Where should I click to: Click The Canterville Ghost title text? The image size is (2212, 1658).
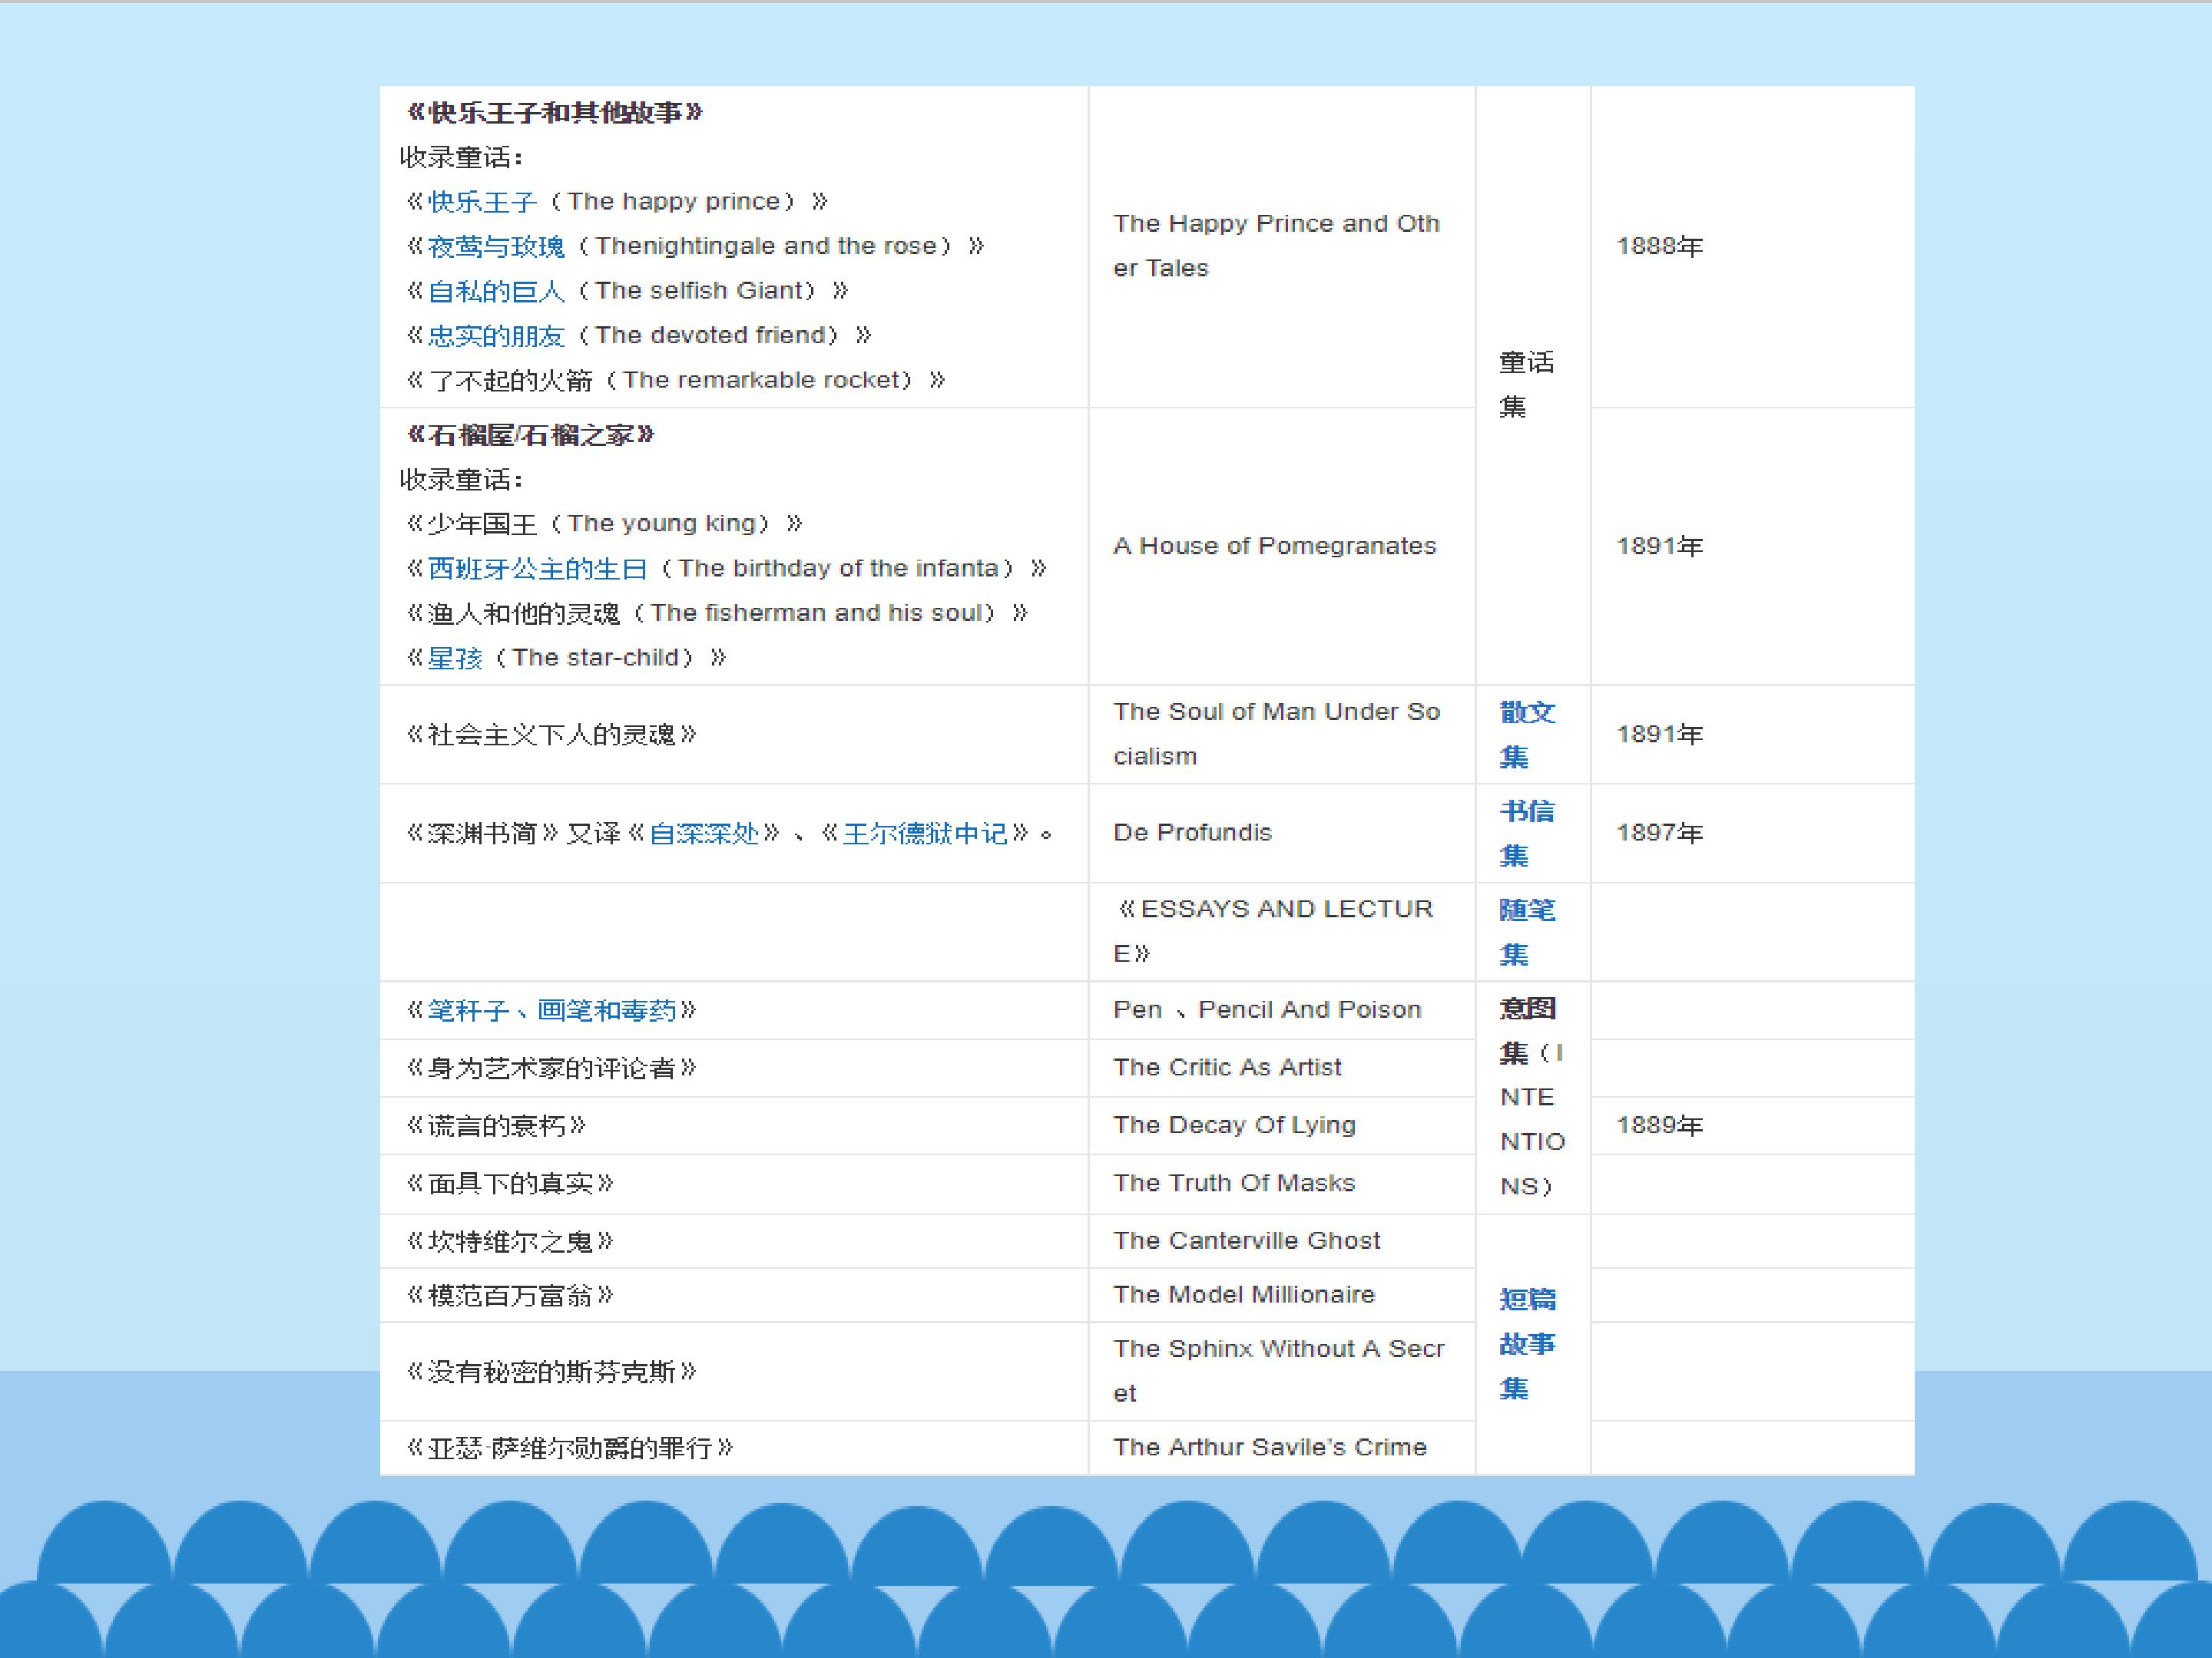(x=1246, y=1240)
